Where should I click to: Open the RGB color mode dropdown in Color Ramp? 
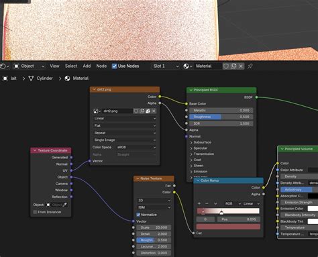(233, 203)
